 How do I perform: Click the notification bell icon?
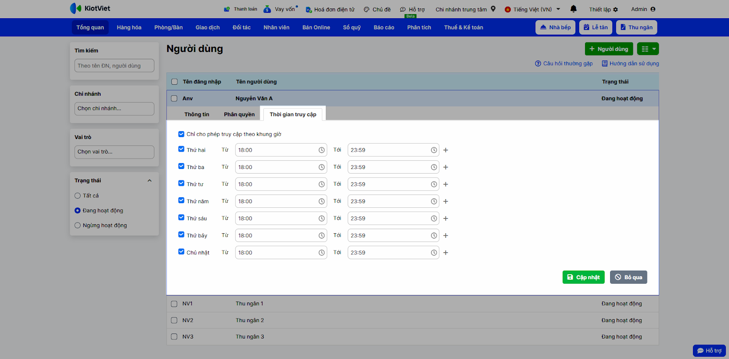573,9
